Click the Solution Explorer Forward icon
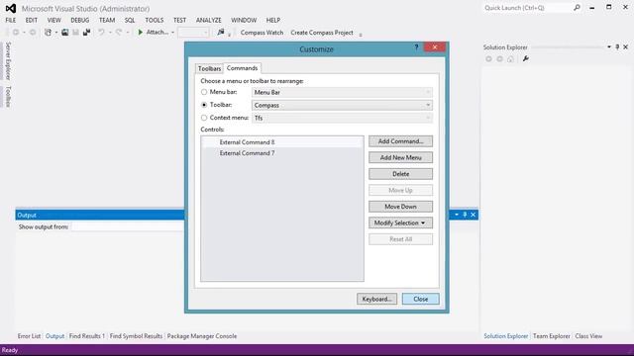This screenshot has width=634, height=356. point(499,59)
